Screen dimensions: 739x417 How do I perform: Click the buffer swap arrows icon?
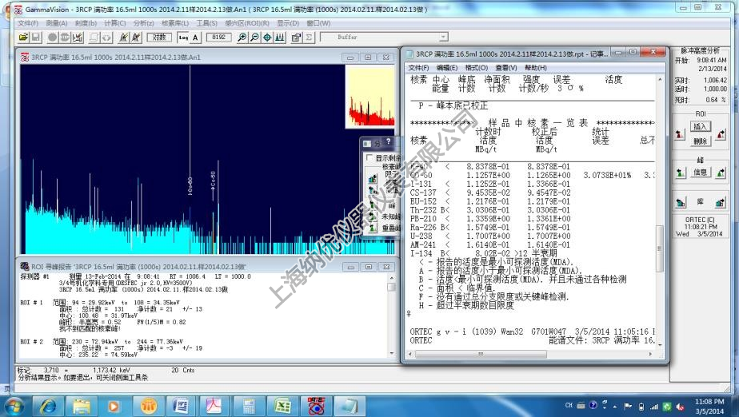click(x=107, y=38)
